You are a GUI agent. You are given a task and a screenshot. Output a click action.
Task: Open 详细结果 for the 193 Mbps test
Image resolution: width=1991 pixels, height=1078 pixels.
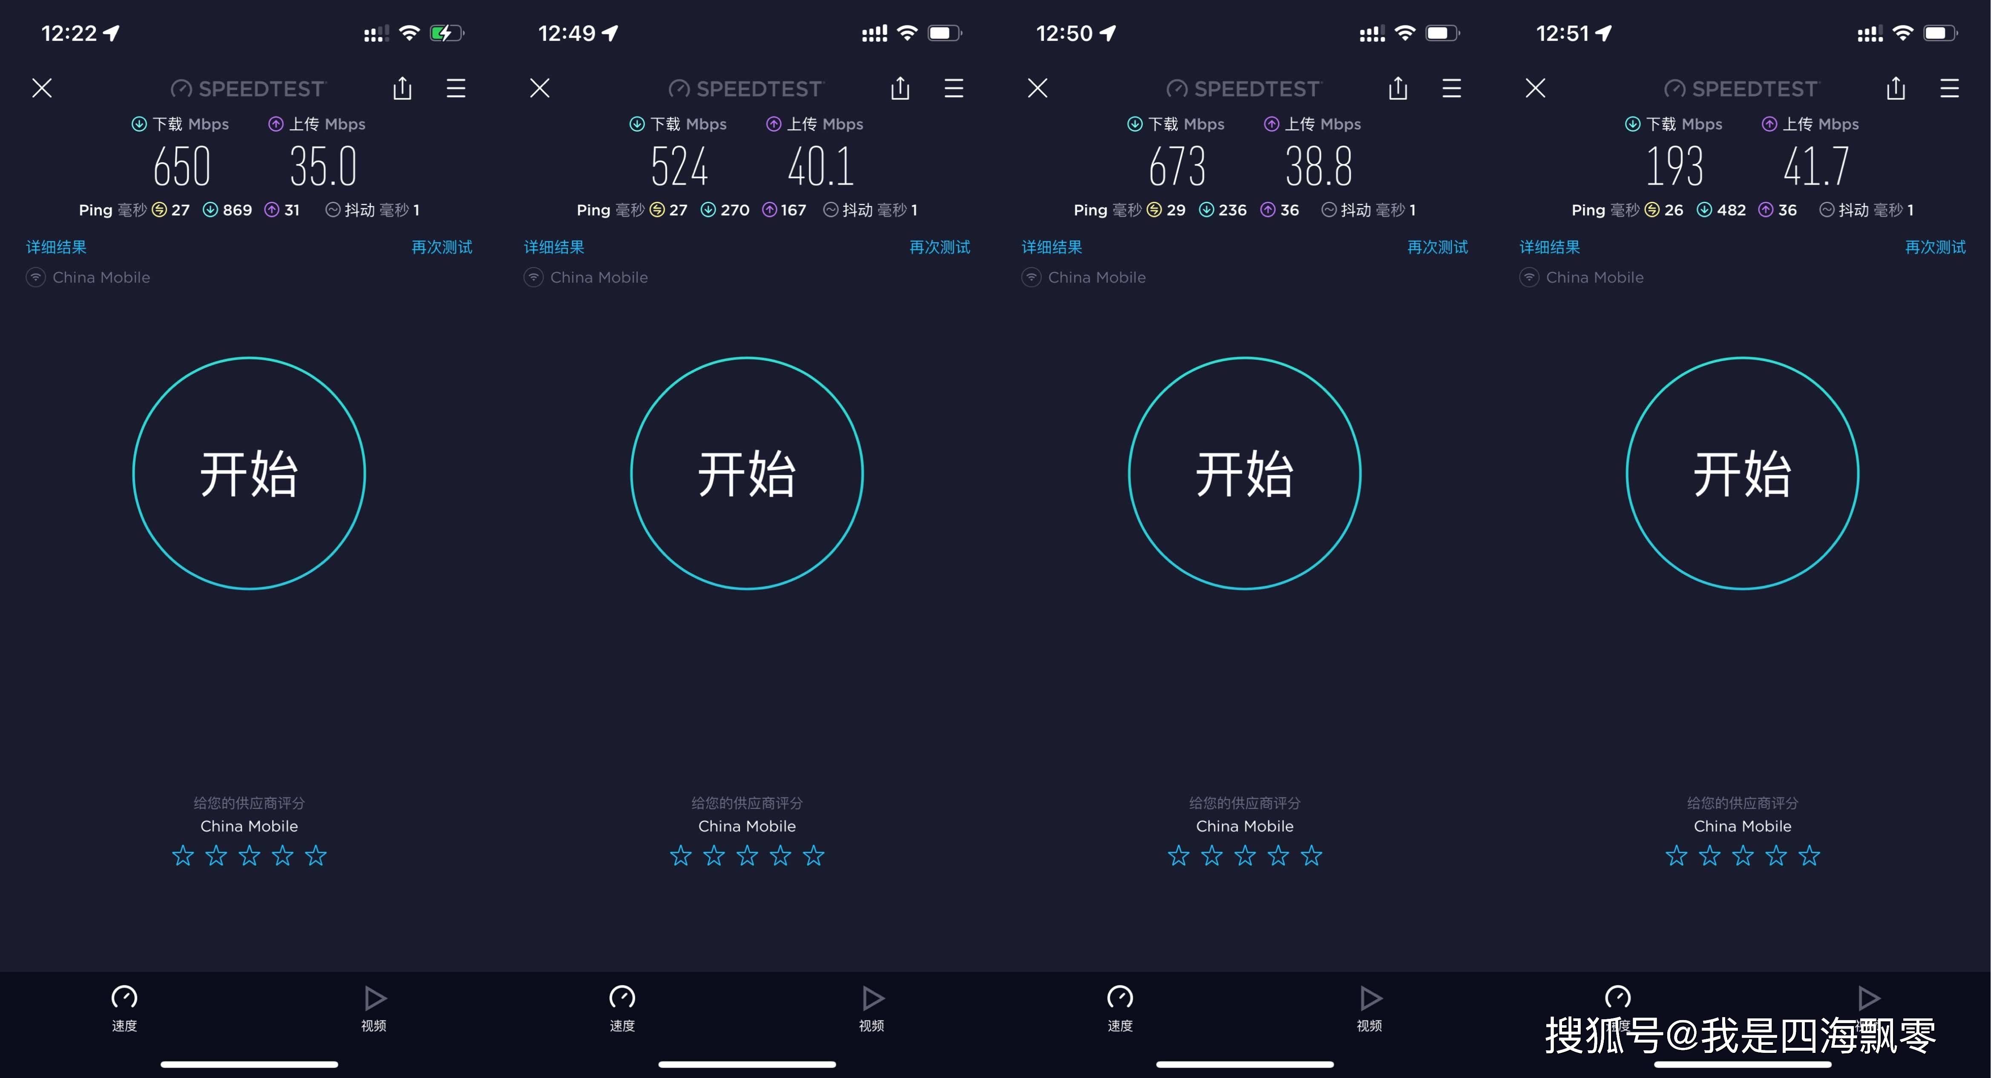coord(1550,247)
